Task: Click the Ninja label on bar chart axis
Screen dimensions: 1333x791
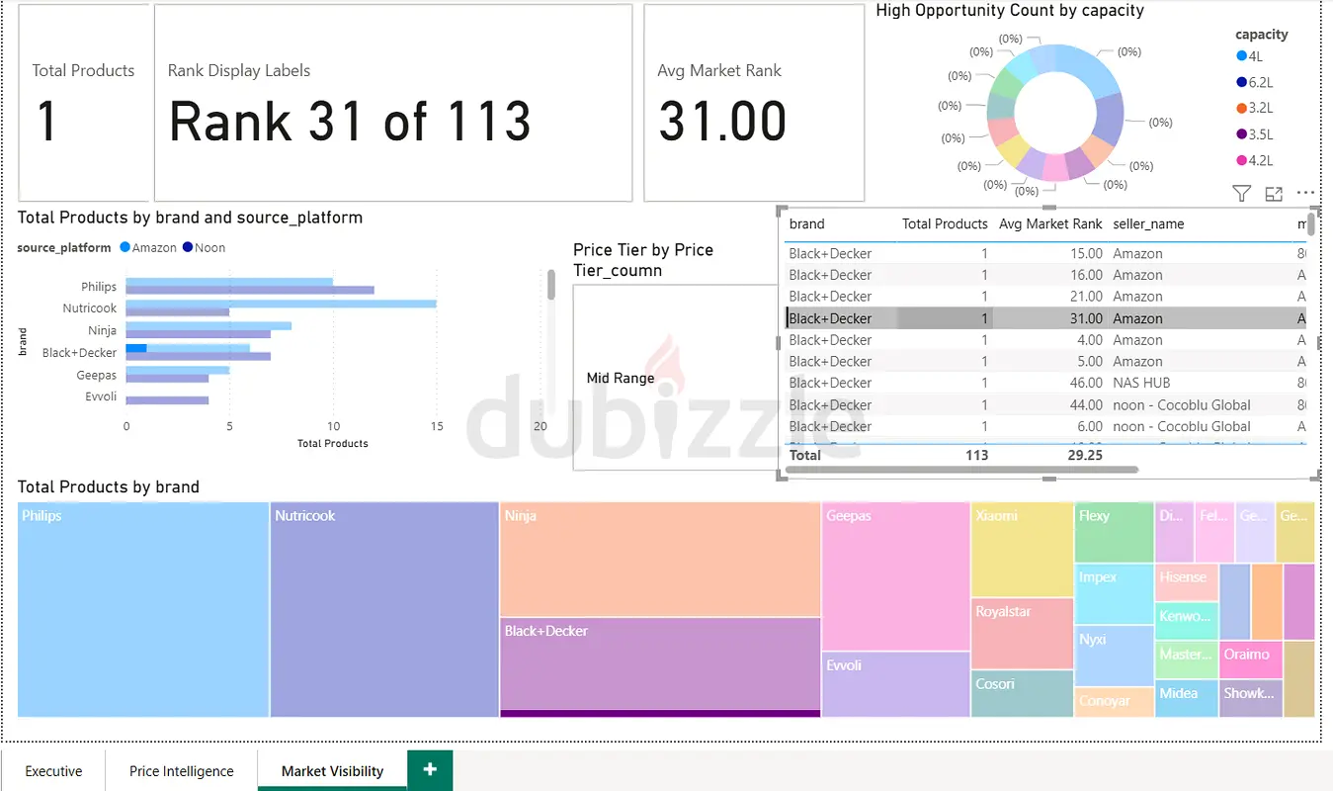Action: [102, 331]
